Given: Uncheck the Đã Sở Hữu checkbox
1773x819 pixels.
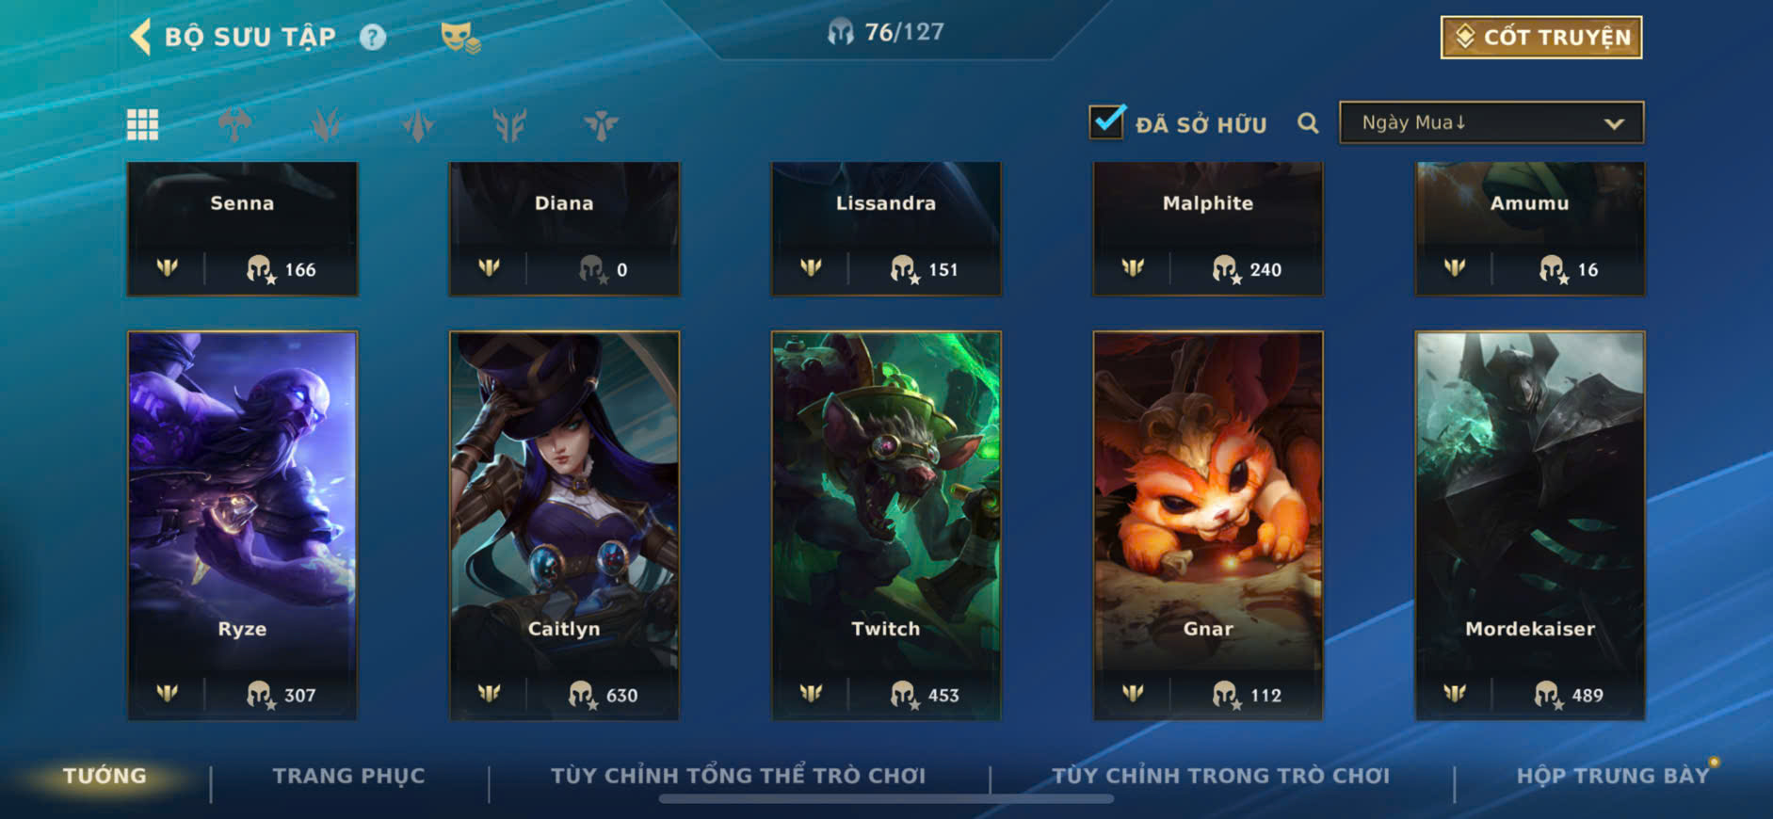Looking at the screenshot, I should coord(1106,122).
